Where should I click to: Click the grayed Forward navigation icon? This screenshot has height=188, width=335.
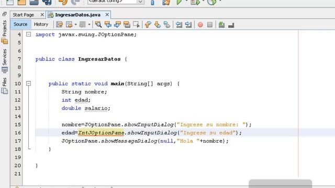tap(83, 25)
